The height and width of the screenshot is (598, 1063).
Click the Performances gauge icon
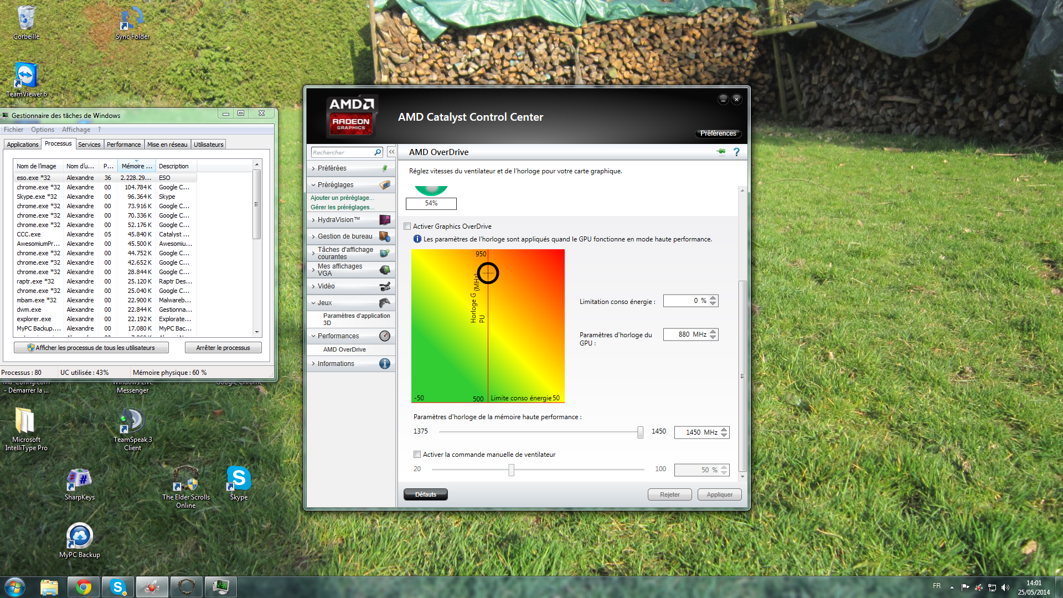point(385,336)
